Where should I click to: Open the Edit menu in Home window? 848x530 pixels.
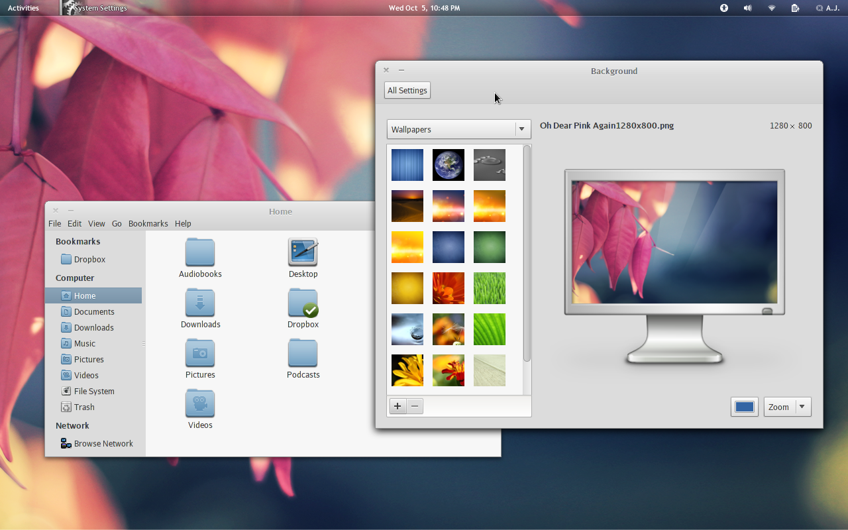click(75, 223)
